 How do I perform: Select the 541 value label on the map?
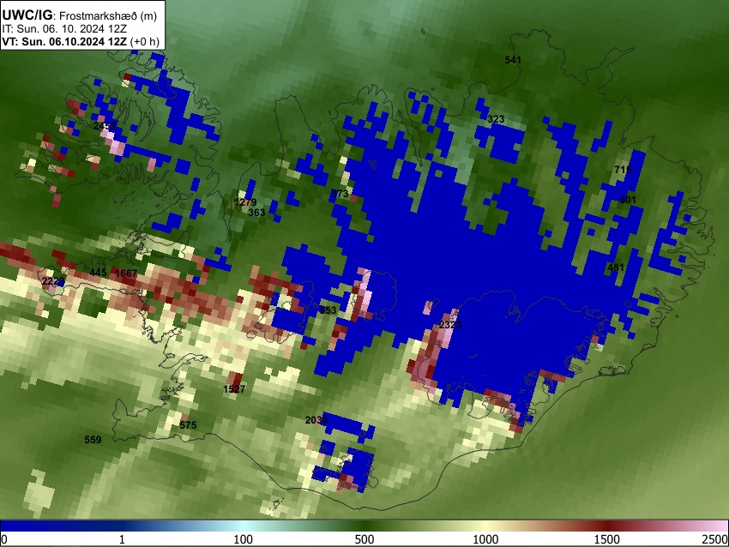(513, 60)
